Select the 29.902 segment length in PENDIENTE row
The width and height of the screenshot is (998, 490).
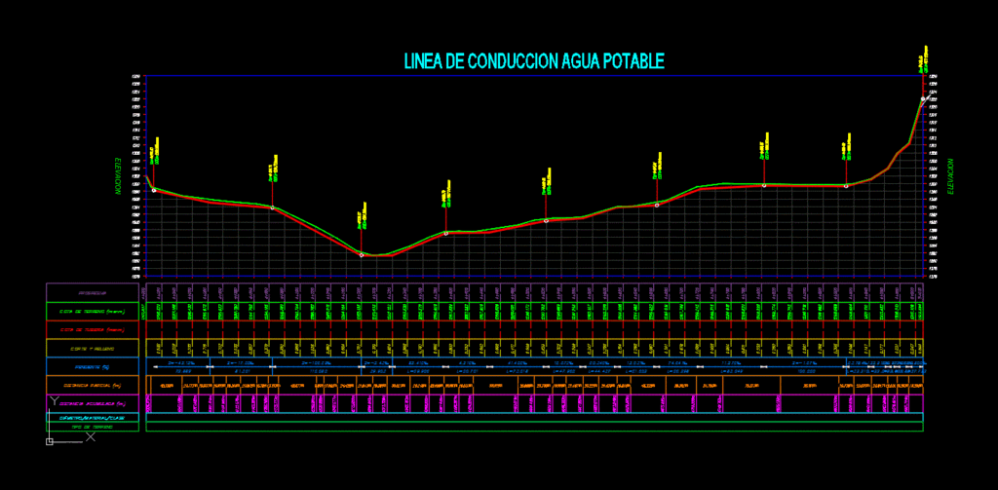click(x=378, y=371)
